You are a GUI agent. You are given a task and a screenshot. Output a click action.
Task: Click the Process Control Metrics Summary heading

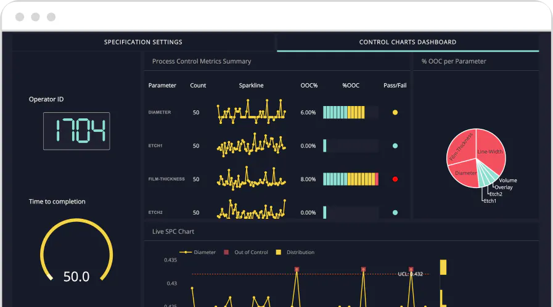202,61
